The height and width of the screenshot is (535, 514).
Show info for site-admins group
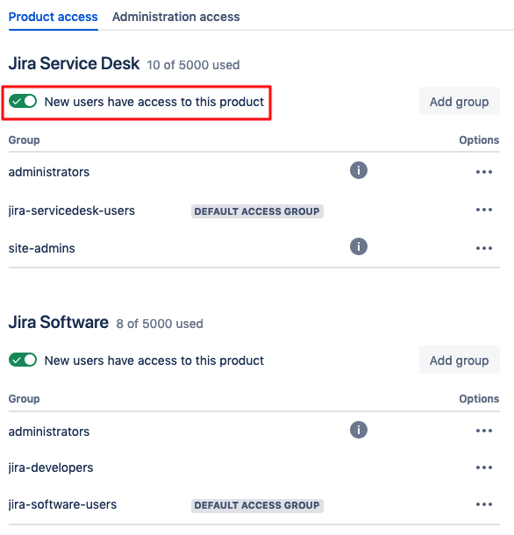coord(359,246)
